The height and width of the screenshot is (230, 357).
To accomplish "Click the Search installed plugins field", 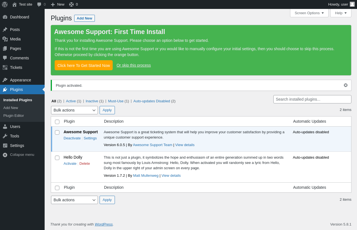I will point(312,99).
